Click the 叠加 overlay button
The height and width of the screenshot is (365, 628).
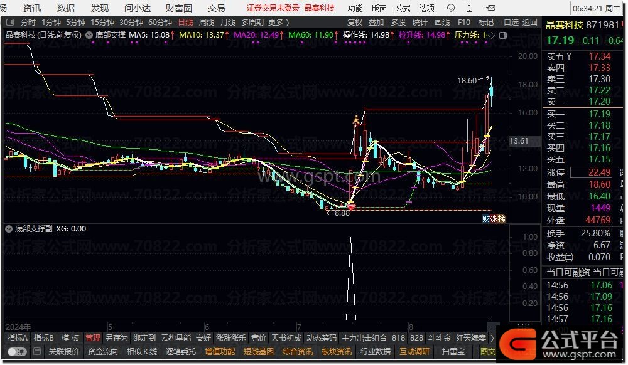tap(376, 23)
